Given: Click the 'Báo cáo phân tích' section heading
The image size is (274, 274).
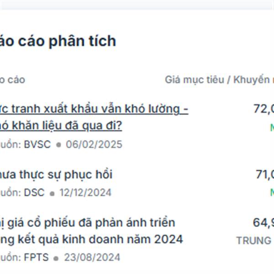Looking at the screenshot, I should (58, 41).
